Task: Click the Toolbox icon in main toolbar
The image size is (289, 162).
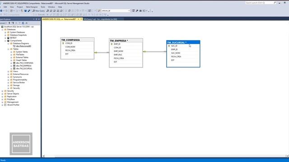Action: [140, 11]
